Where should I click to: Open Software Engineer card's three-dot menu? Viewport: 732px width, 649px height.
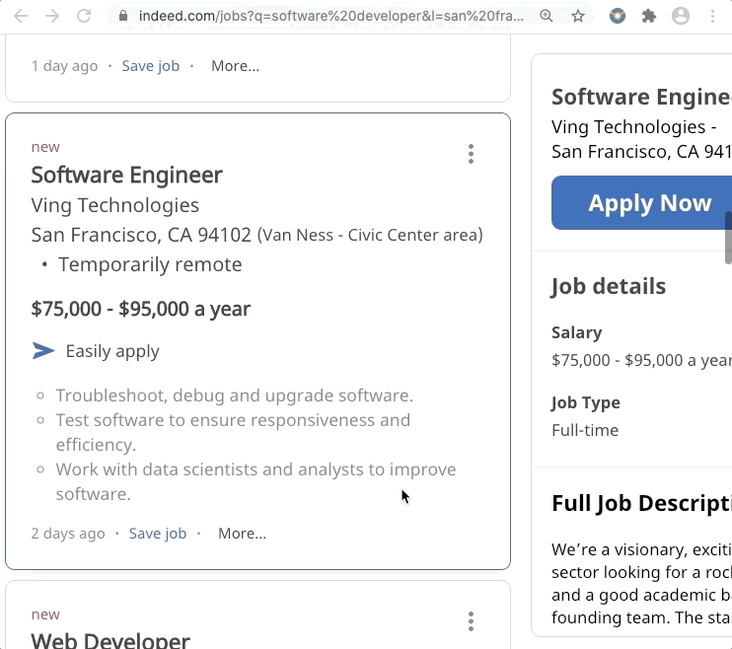[471, 154]
